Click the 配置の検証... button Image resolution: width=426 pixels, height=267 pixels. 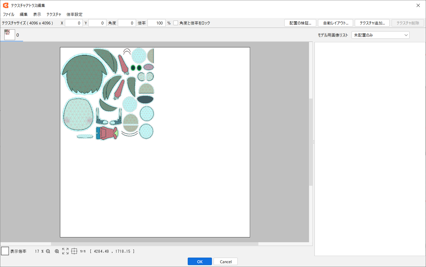tap(300, 23)
